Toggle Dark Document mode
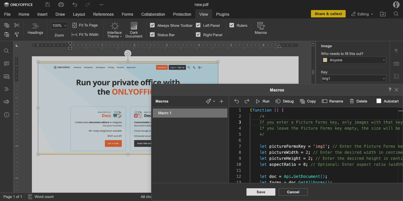403x201 pixels. 134,30
